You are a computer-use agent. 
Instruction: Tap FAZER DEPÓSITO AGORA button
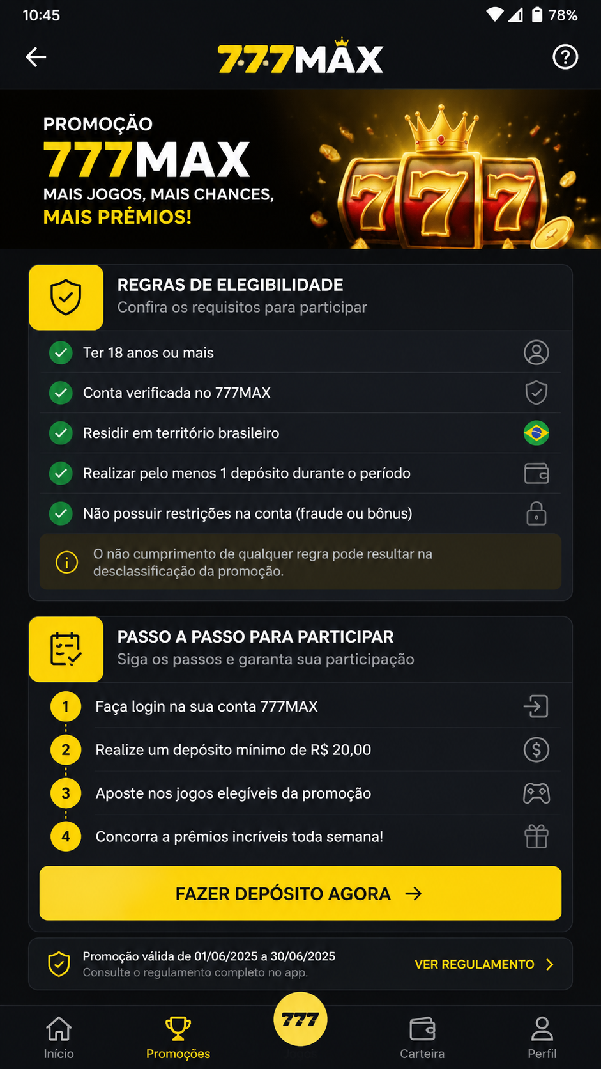point(300,893)
